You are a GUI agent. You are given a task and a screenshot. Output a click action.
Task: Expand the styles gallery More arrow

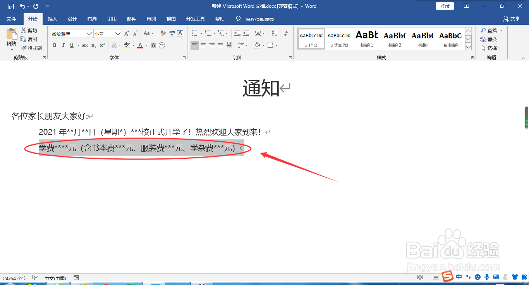click(468, 47)
